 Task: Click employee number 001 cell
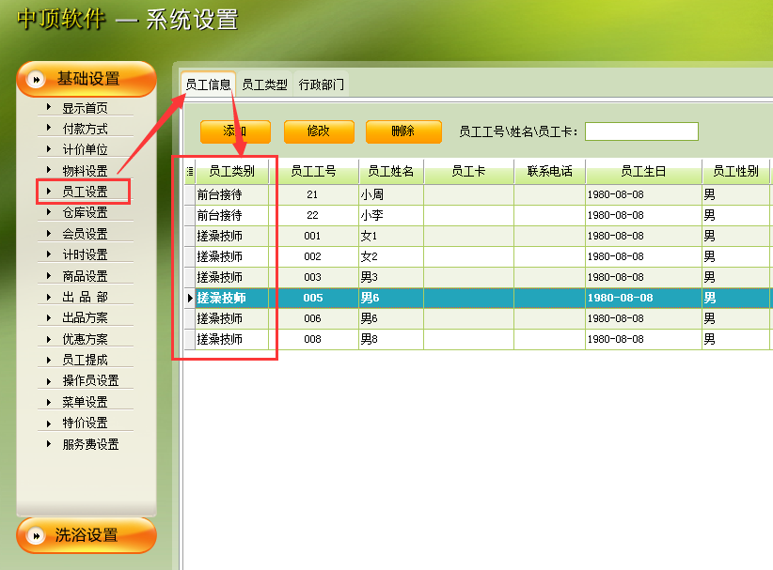[x=313, y=237]
